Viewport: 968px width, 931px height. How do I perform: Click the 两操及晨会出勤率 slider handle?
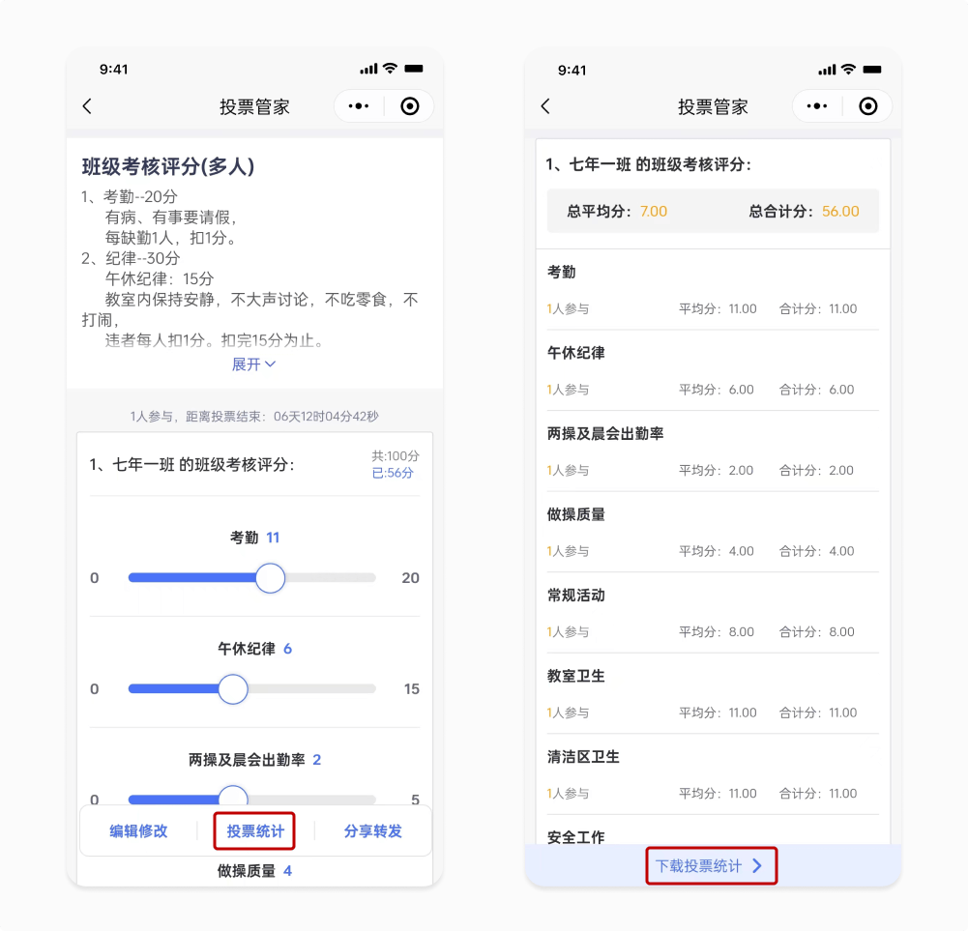[233, 796]
